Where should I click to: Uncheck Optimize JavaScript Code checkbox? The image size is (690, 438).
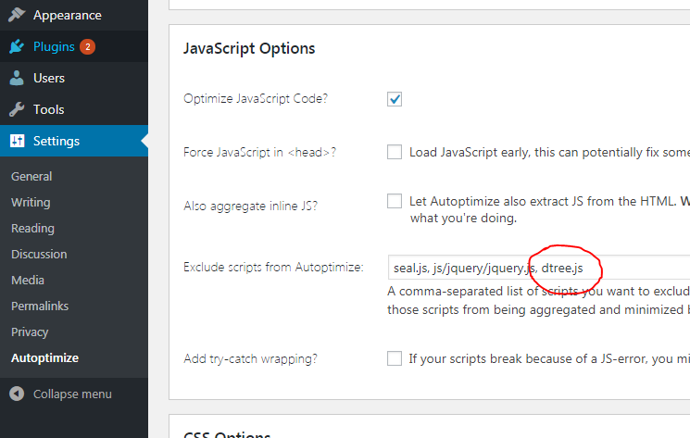(x=395, y=99)
